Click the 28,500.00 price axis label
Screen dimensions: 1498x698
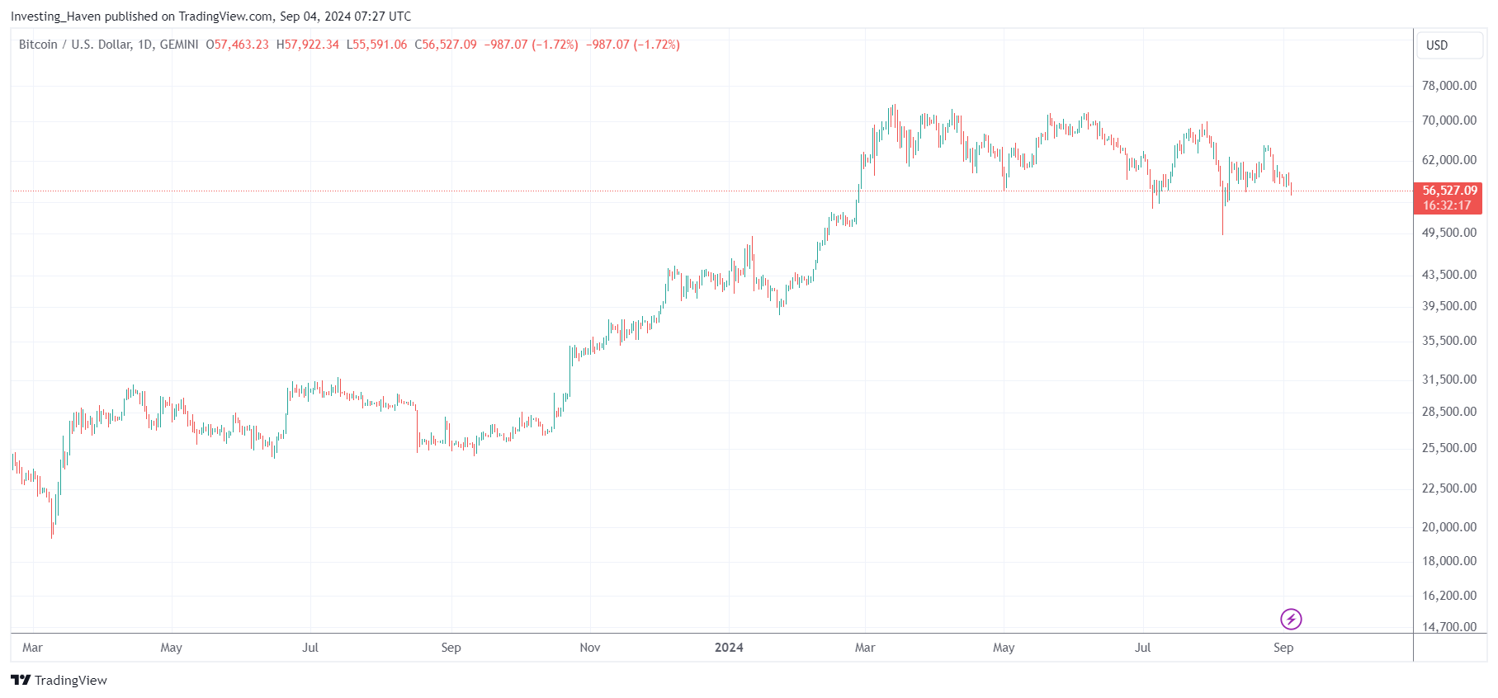[1449, 412]
